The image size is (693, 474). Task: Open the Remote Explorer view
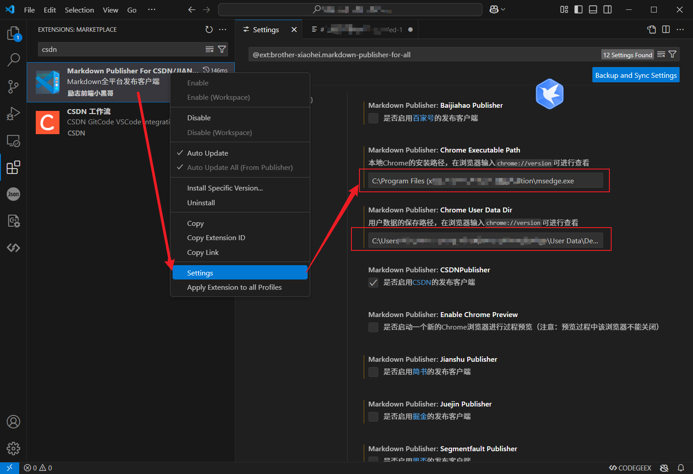coord(13,141)
